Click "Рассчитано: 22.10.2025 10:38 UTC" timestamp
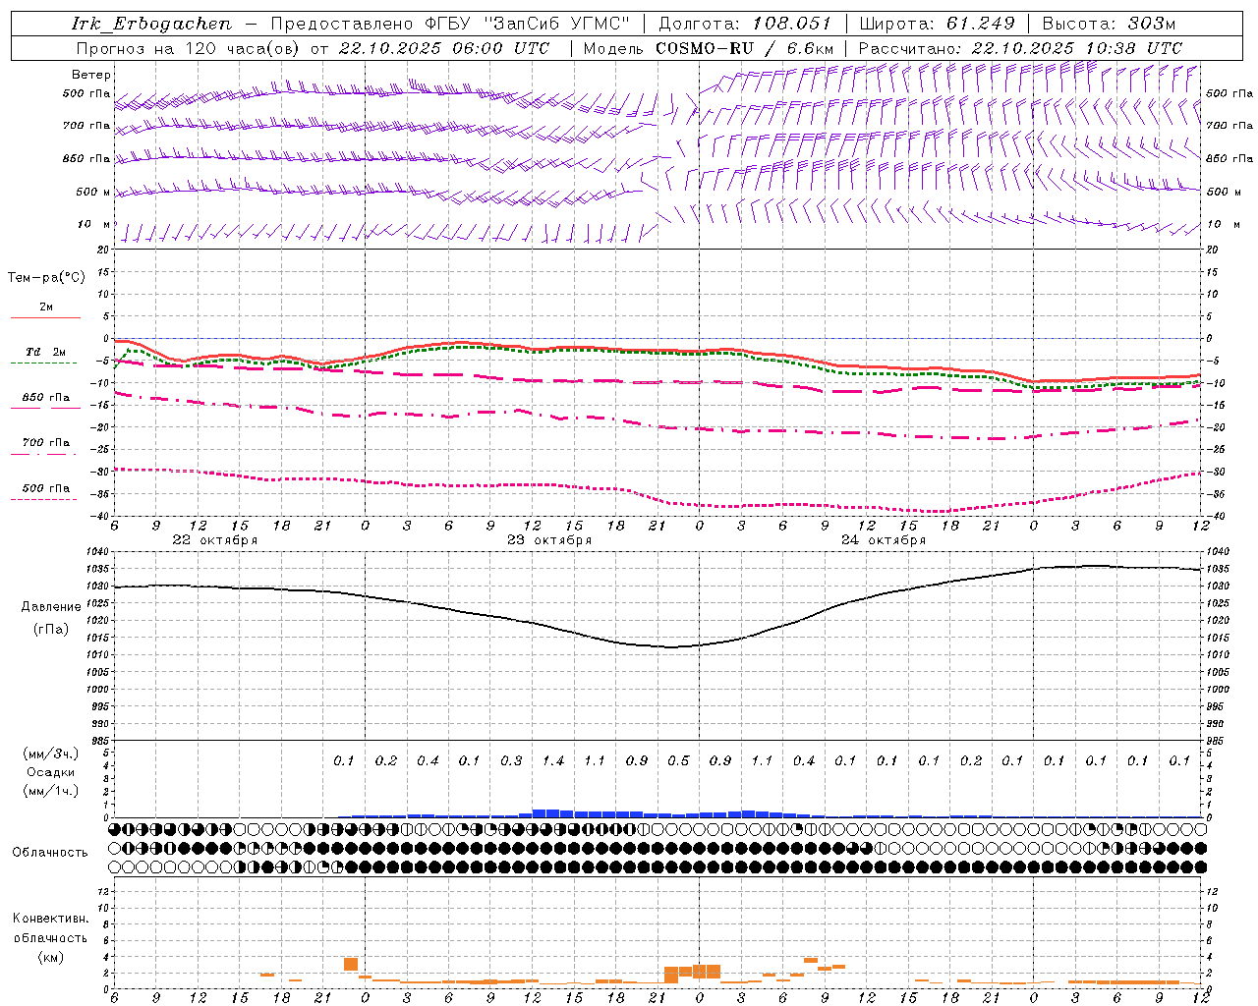 click(x=1020, y=48)
